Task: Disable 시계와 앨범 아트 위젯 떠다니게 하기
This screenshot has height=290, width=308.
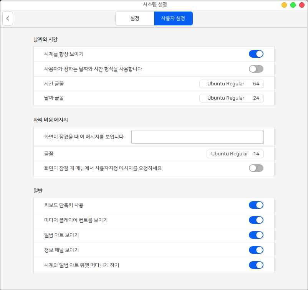Action: pos(256,265)
